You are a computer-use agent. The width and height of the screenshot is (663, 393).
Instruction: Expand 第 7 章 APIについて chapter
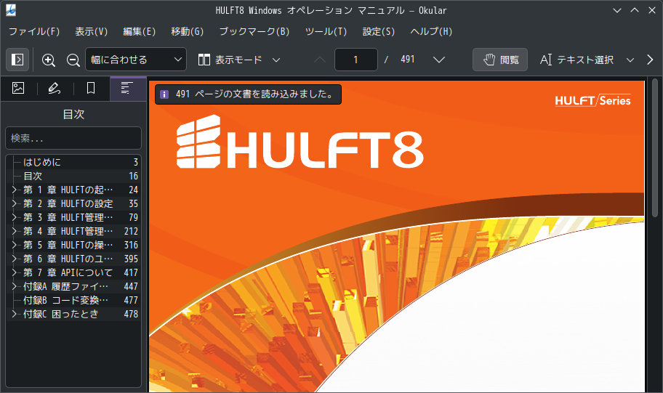(14, 272)
